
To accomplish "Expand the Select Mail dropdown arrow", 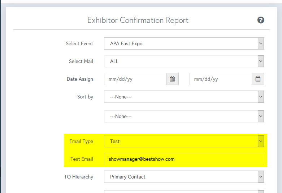I will coord(261,61).
